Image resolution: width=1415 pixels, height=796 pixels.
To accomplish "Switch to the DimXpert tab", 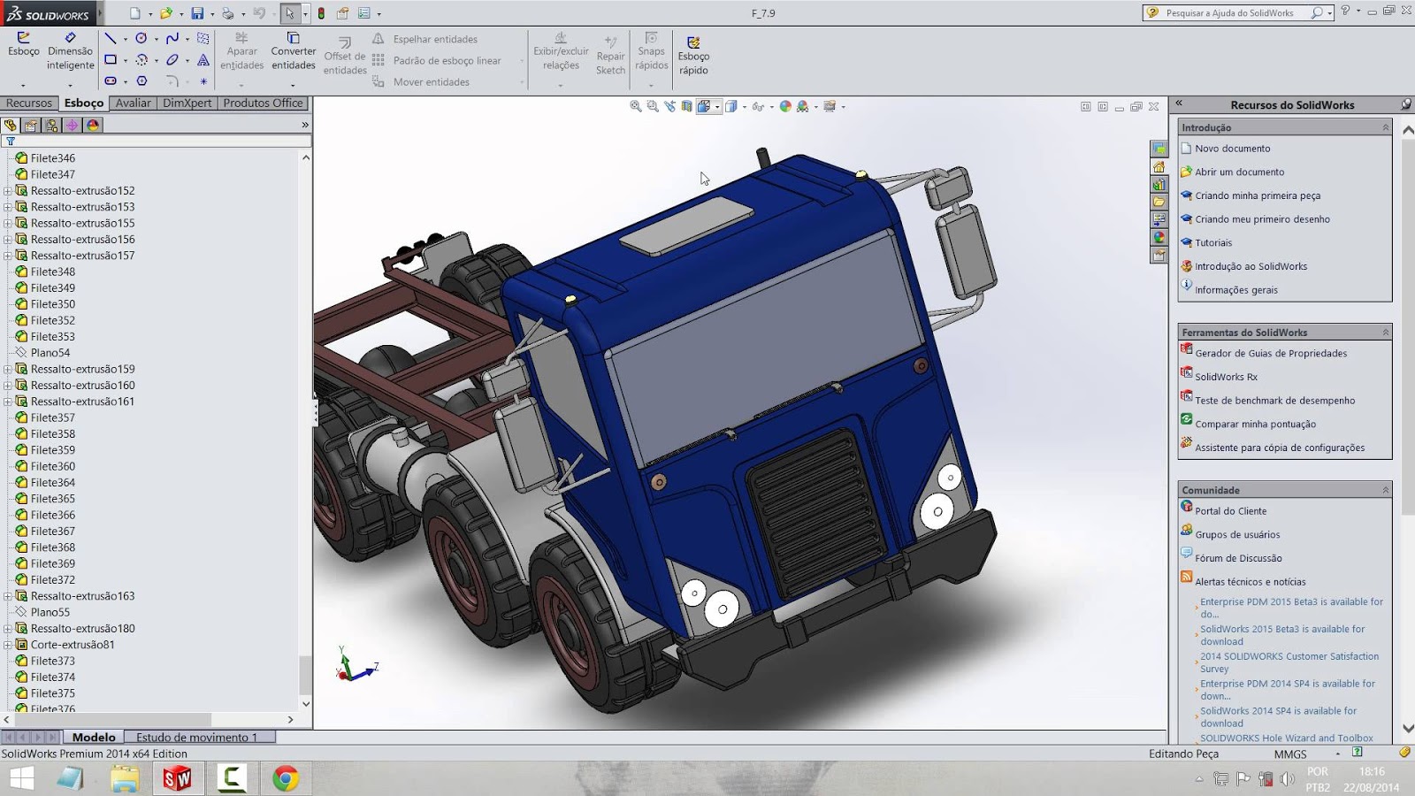I will [x=186, y=103].
